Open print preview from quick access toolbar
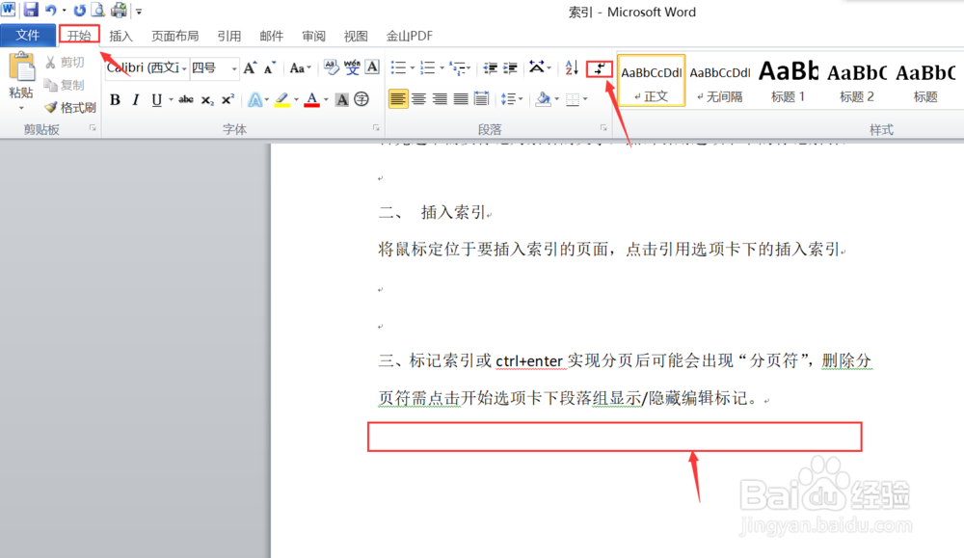Viewport: 964px width, 558px height. click(98, 10)
